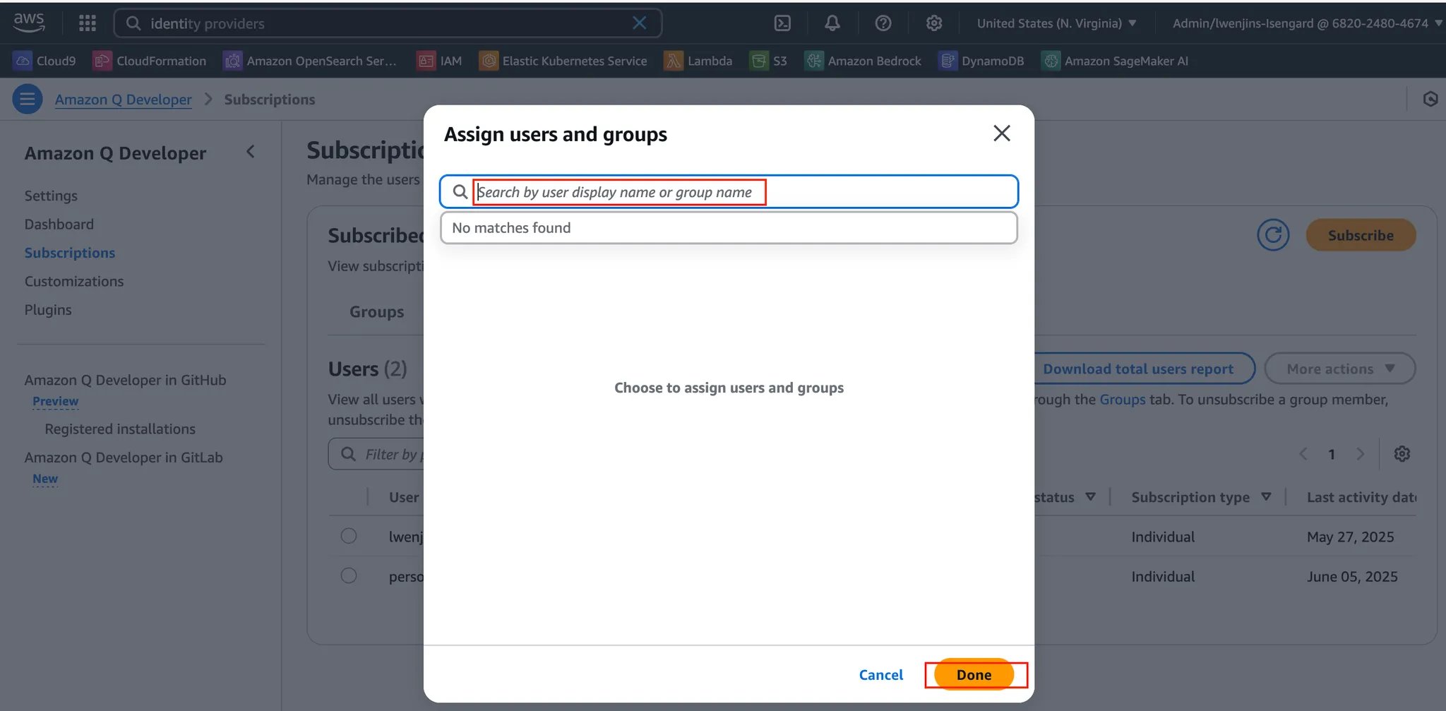Click the Done button
This screenshot has width=1446, height=711.
tap(974, 674)
